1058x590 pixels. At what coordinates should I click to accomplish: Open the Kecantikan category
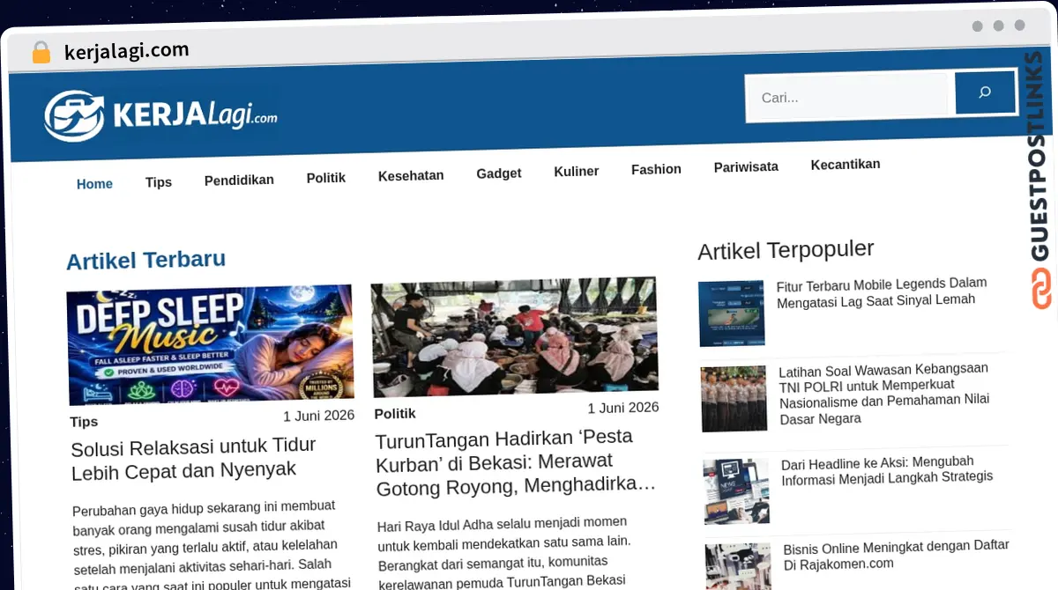[x=846, y=164]
